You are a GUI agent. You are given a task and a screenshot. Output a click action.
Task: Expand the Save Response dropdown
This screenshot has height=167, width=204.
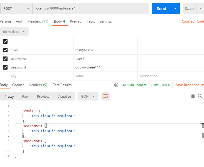tap(202, 85)
